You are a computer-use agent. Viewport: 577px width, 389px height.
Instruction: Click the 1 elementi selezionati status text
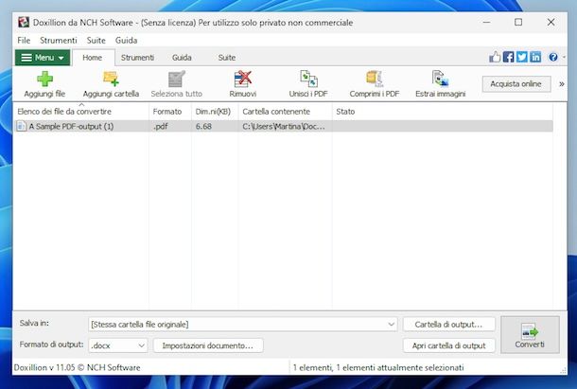pos(378,367)
